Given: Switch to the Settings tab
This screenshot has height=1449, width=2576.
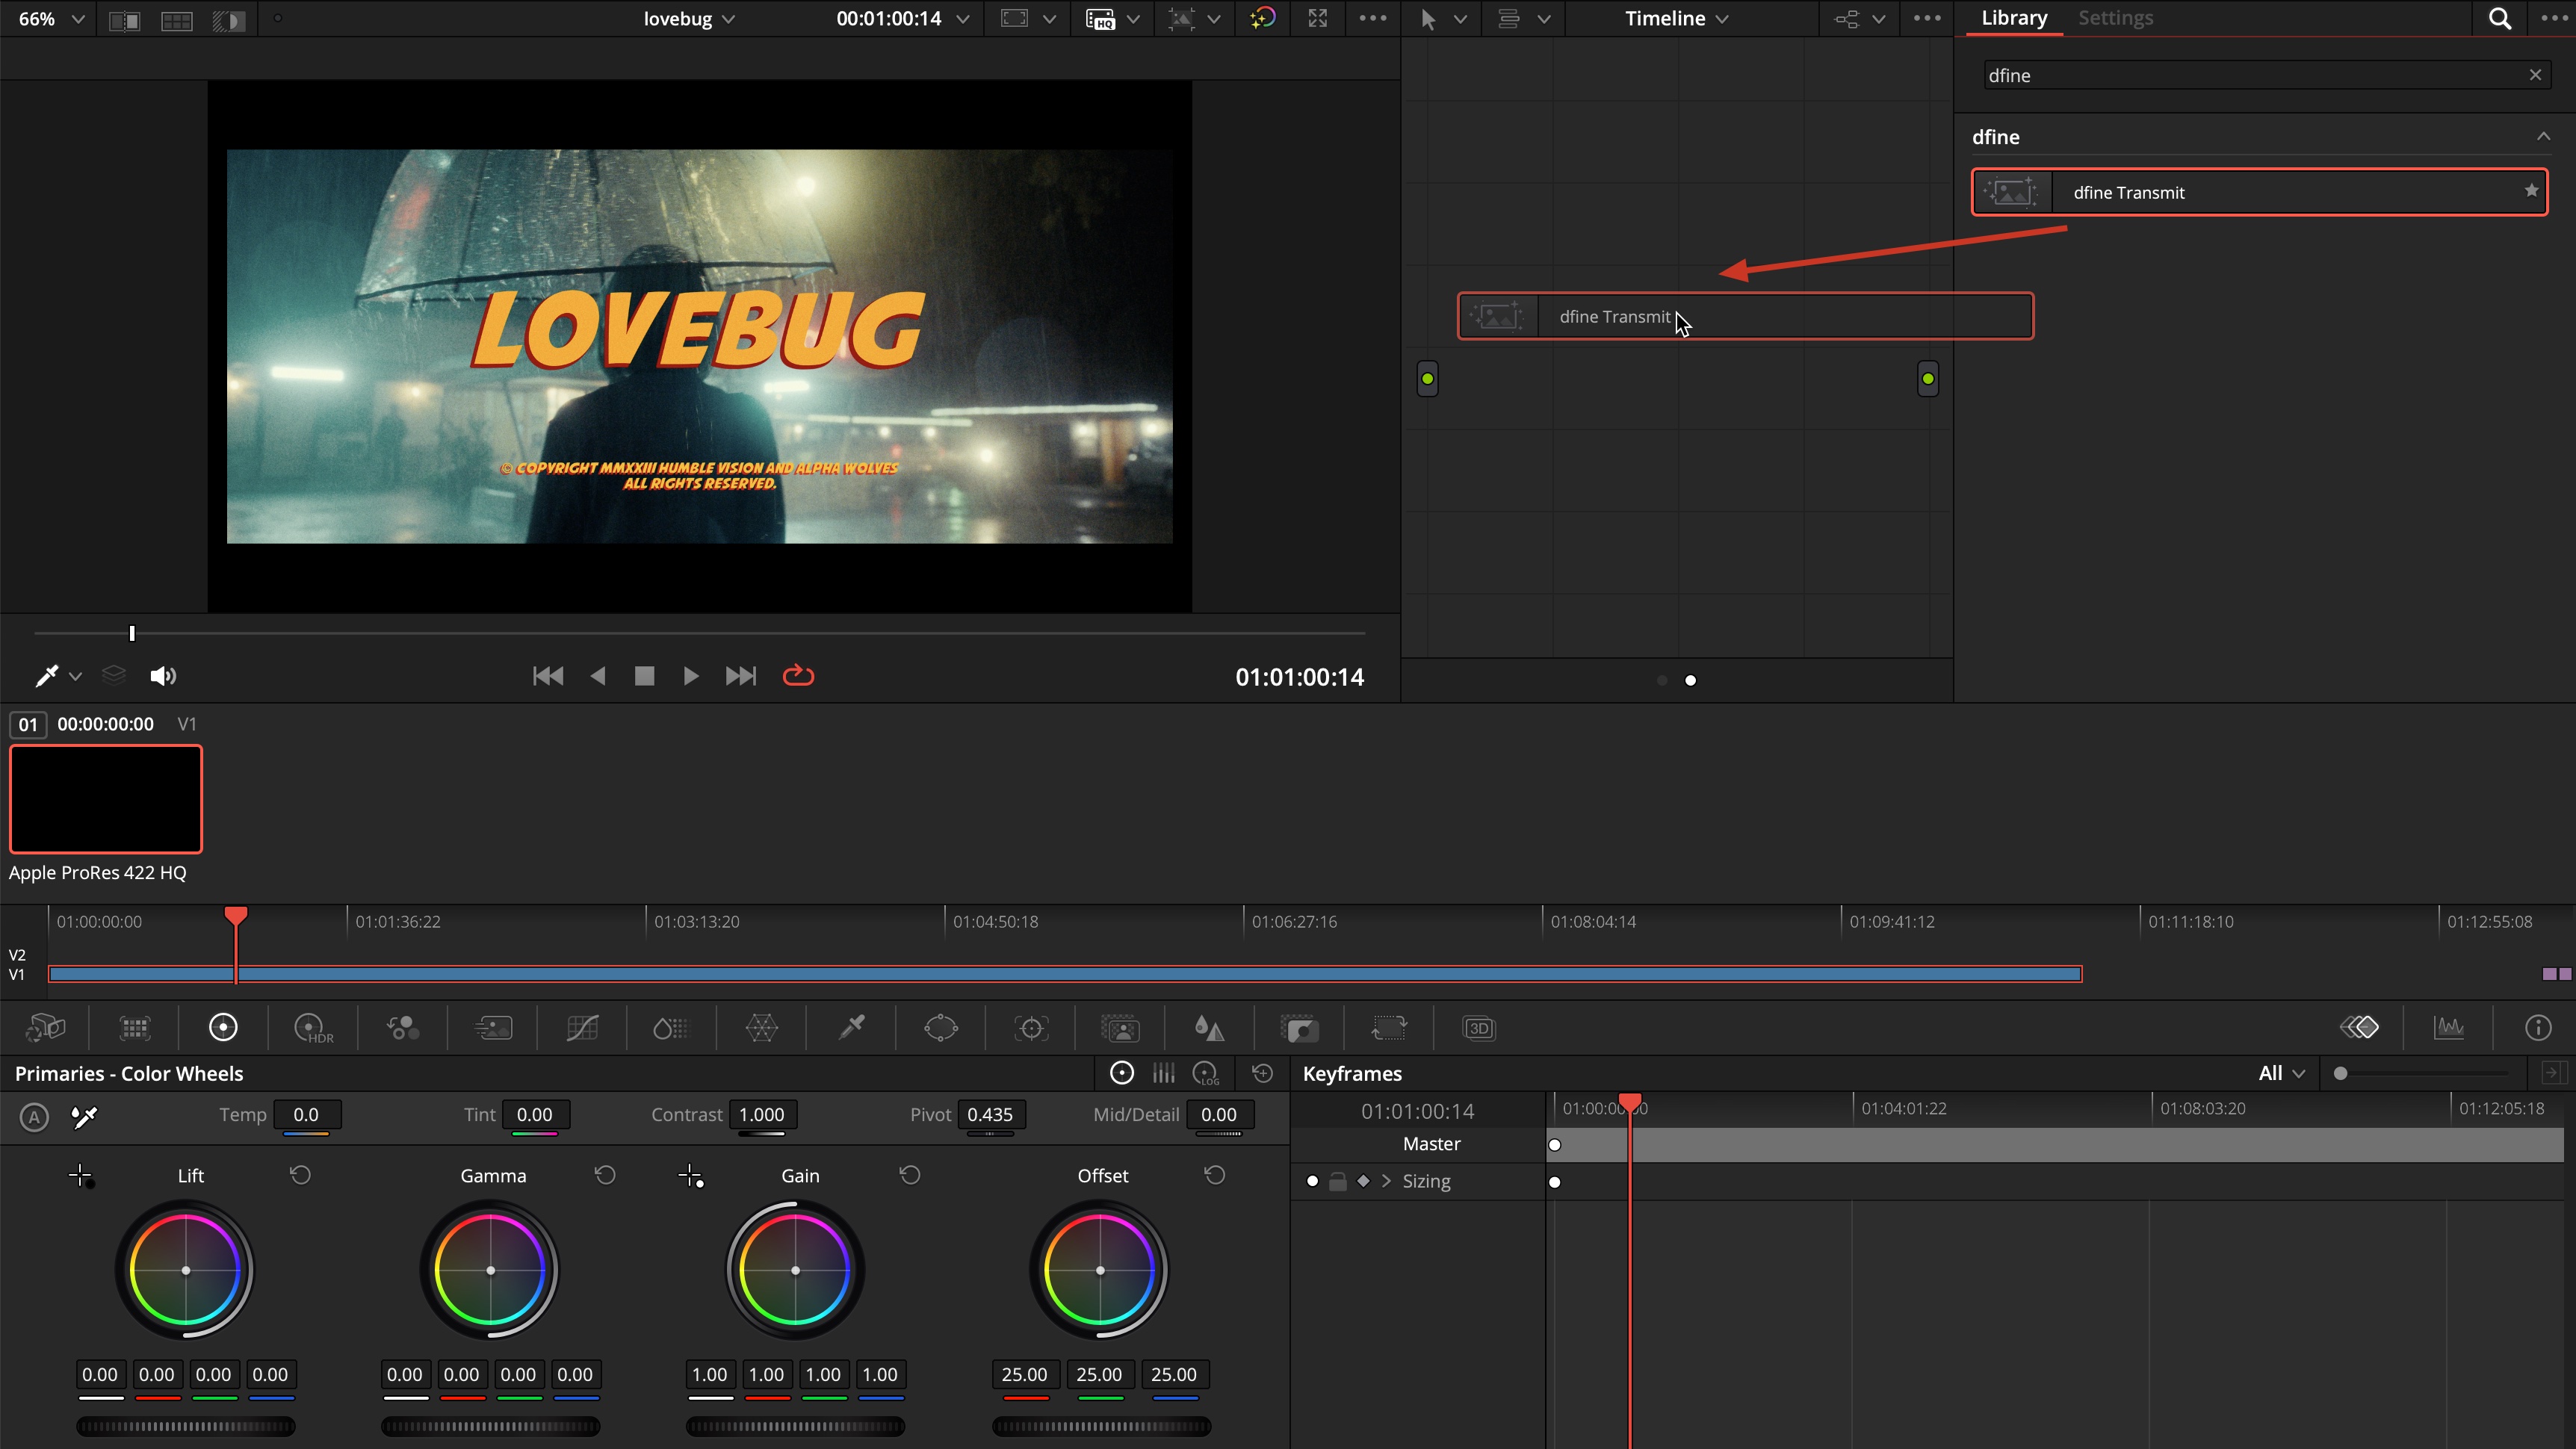Looking at the screenshot, I should pos(2115,18).
